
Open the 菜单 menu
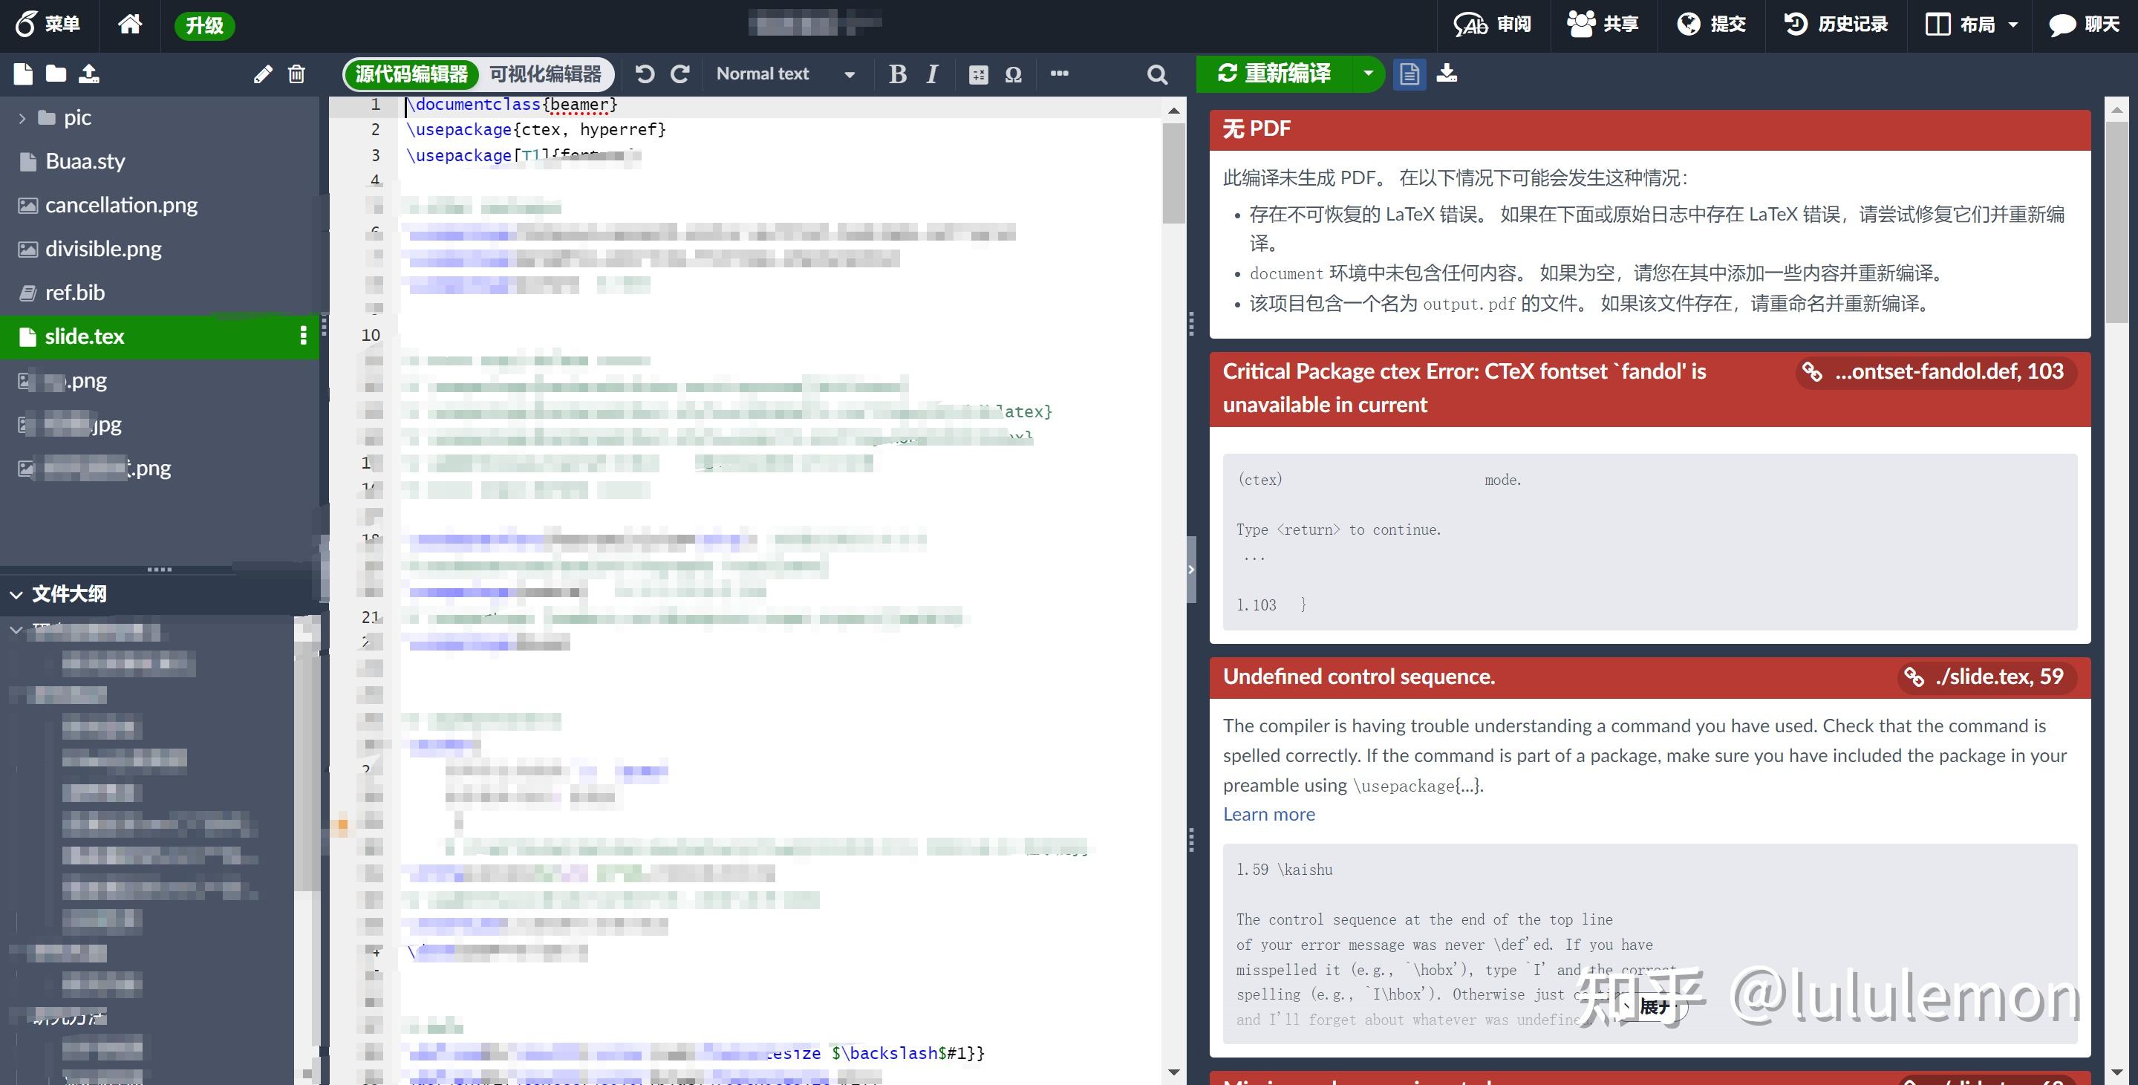(48, 24)
